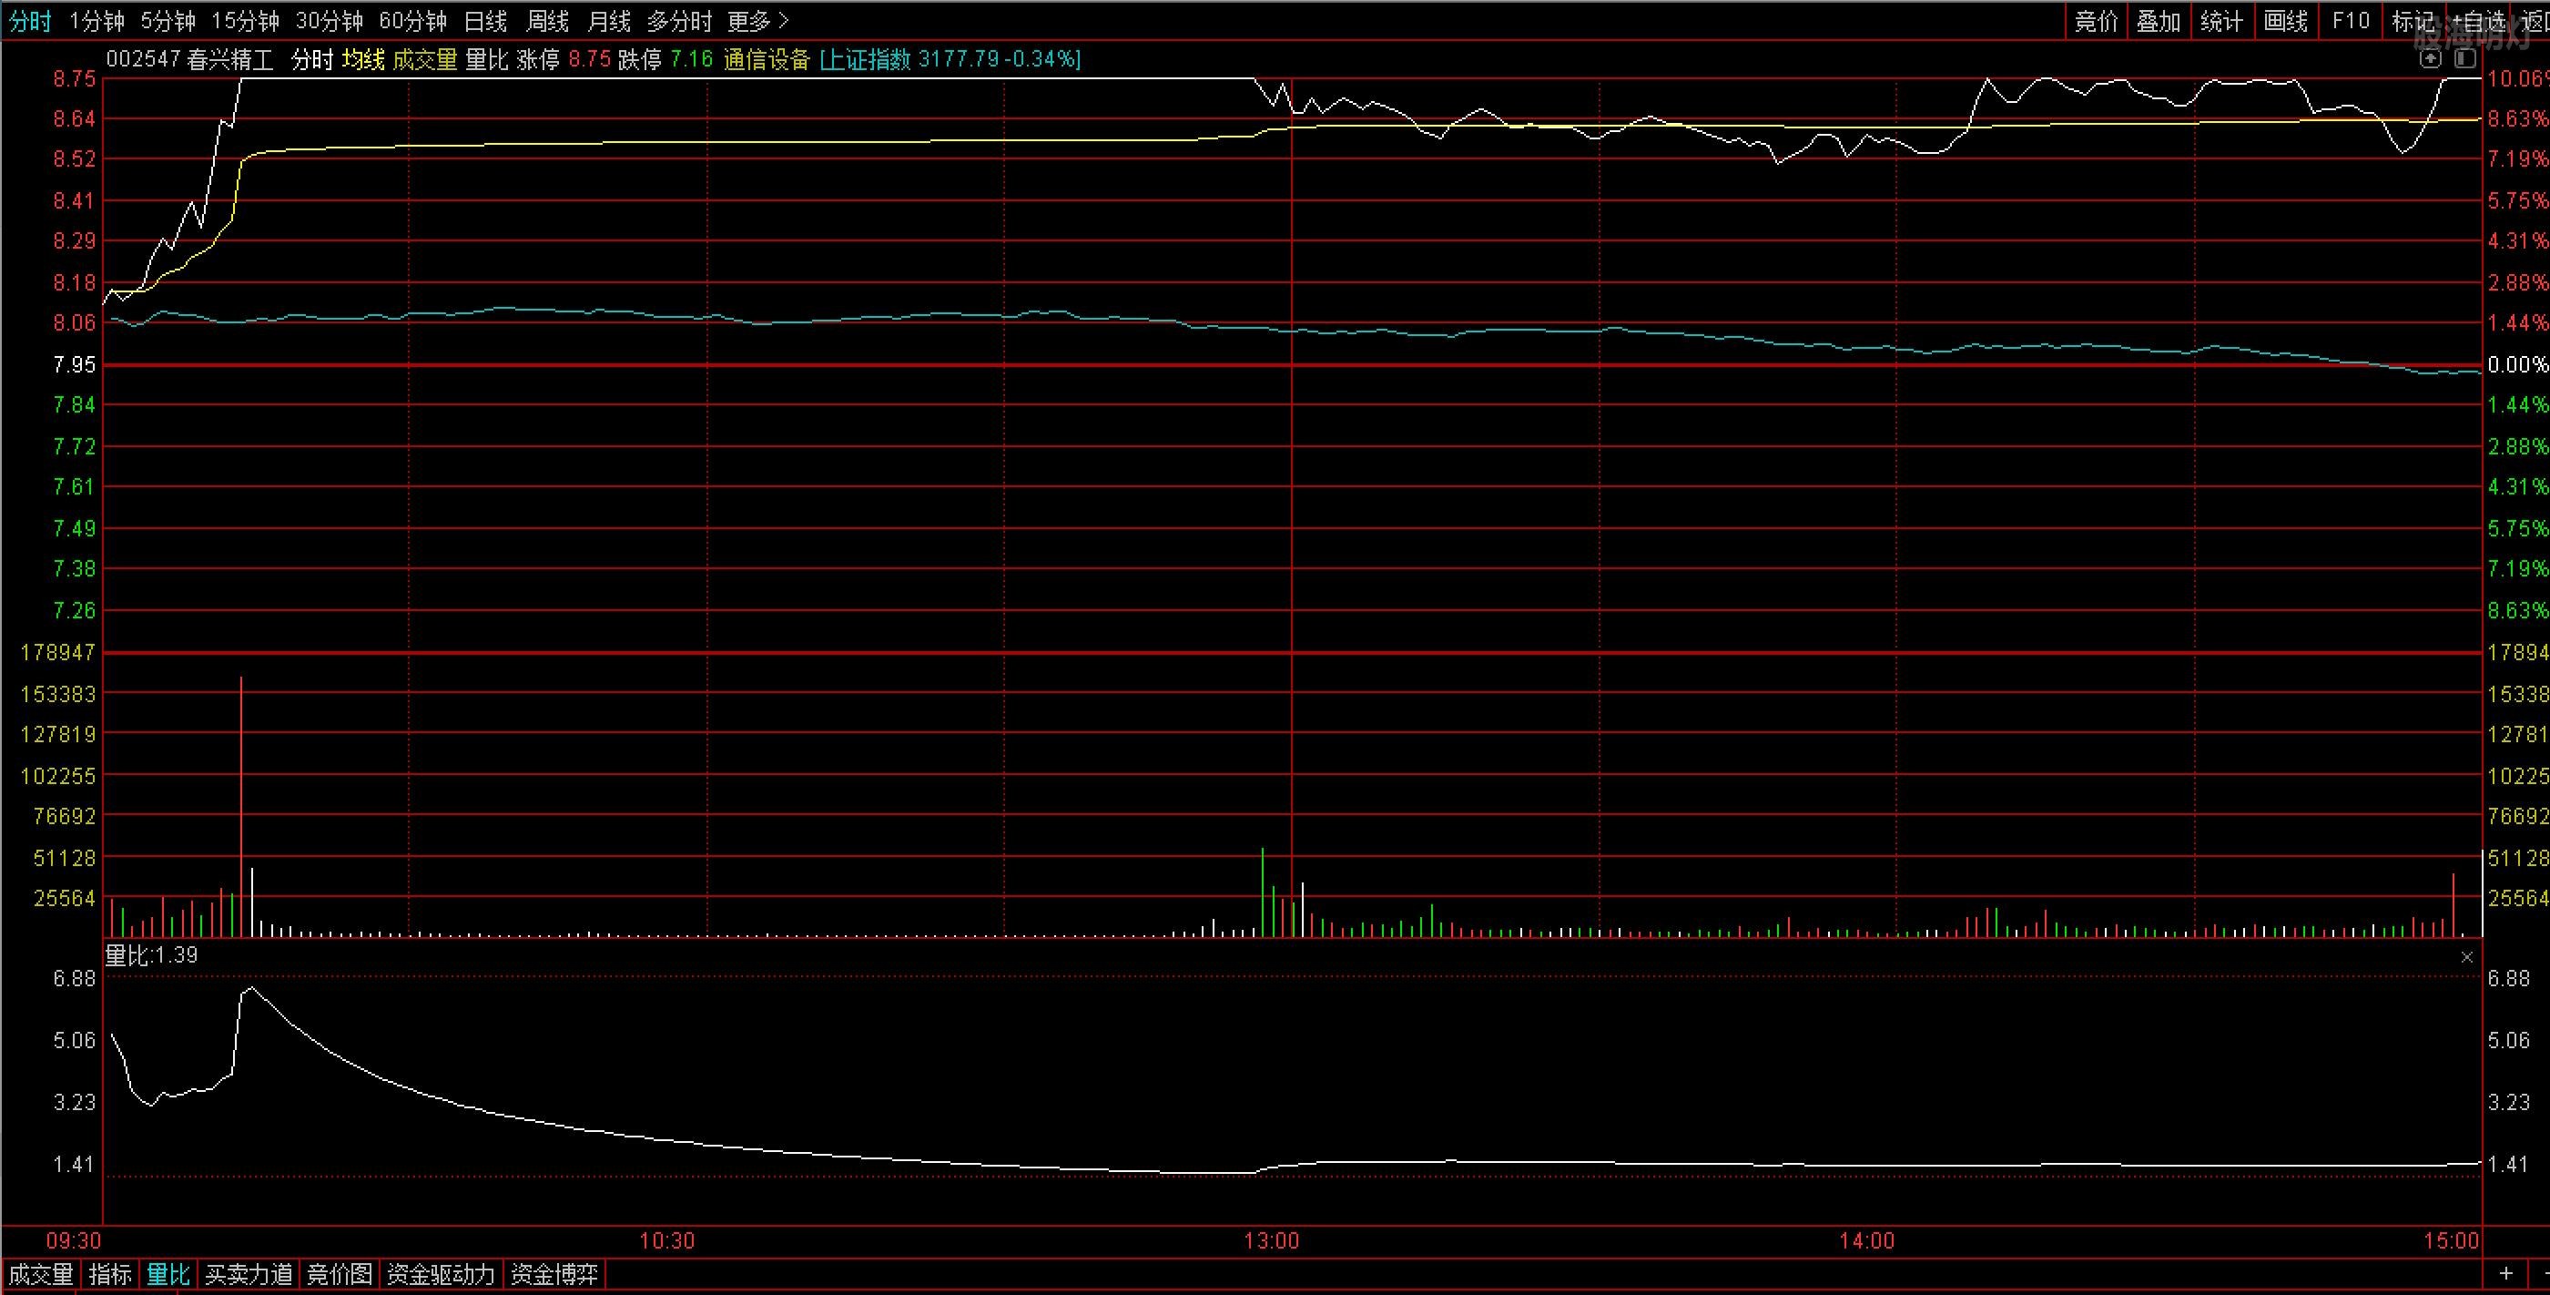This screenshot has width=2550, height=1295.
Task: Click the panel layout icon above the chart
Action: pos(2464,58)
